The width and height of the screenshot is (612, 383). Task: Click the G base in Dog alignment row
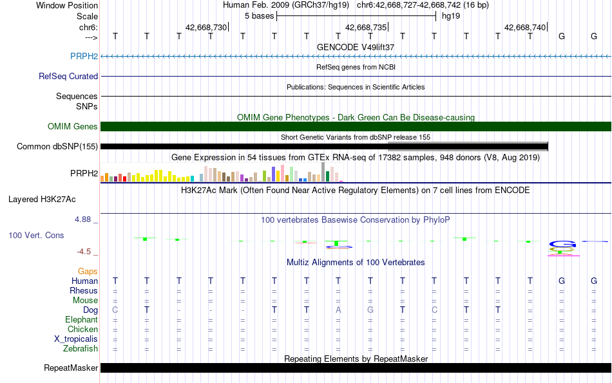coord(370,310)
